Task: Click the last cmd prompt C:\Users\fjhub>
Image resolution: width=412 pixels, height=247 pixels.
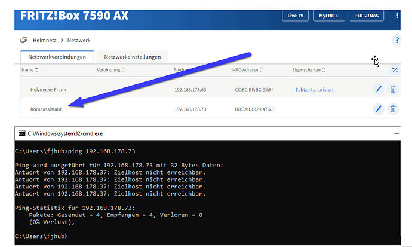Action: 41,236
